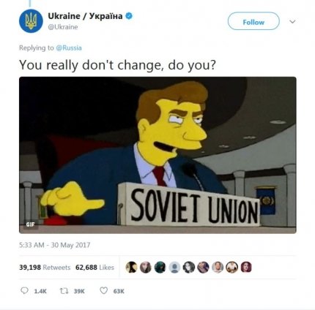View the 62,688 Likes list
Image resolution: width=315 pixels, height=310 pixels.
tap(94, 268)
